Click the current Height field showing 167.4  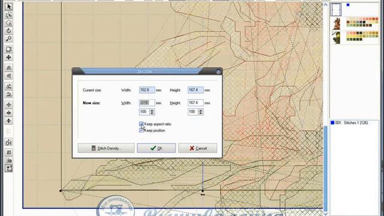click(x=196, y=90)
